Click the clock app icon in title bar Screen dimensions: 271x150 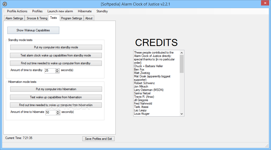(5, 4)
